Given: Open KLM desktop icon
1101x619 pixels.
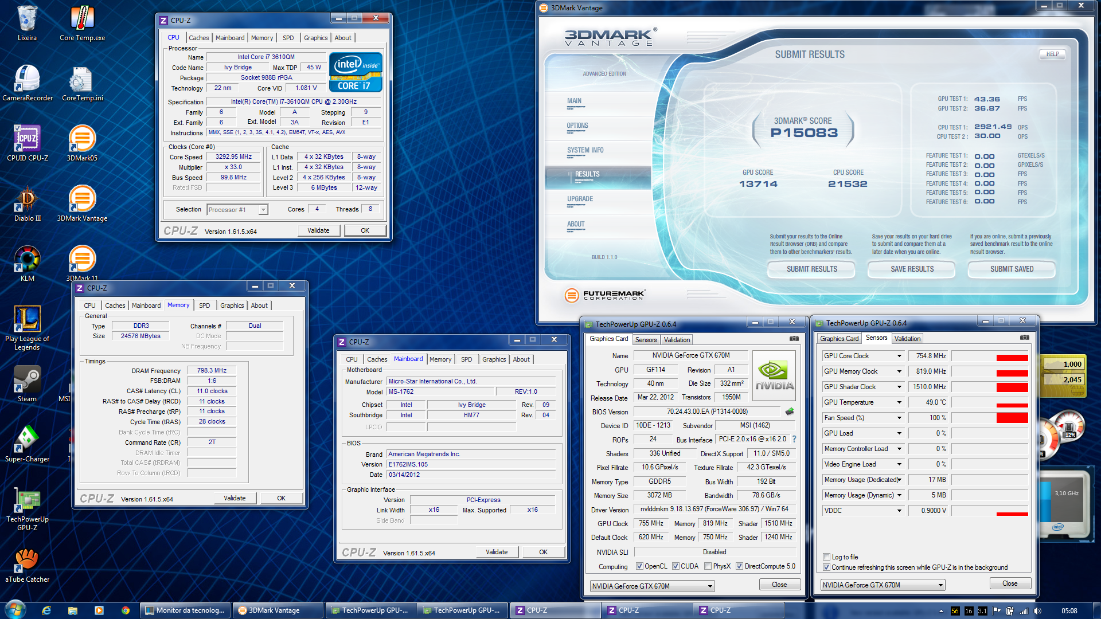Looking at the screenshot, I should [27, 264].
